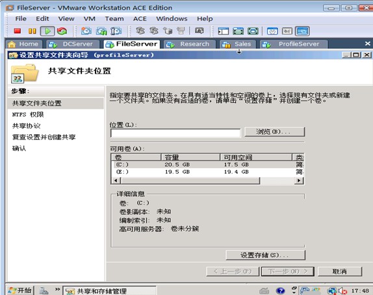Image resolution: width=373 pixels, height=295 pixels.
Task: Close the current VM tab with X
Action: click(x=368, y=44)
